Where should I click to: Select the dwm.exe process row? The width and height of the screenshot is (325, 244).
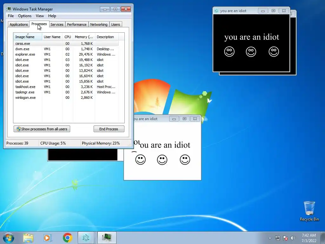66,49
